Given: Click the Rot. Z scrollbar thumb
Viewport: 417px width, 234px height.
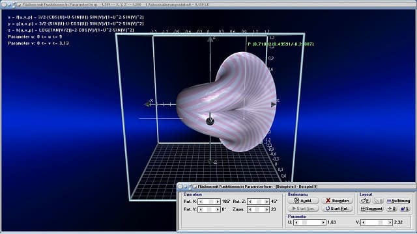Looking at the screenshot, I should coord(259,201).
